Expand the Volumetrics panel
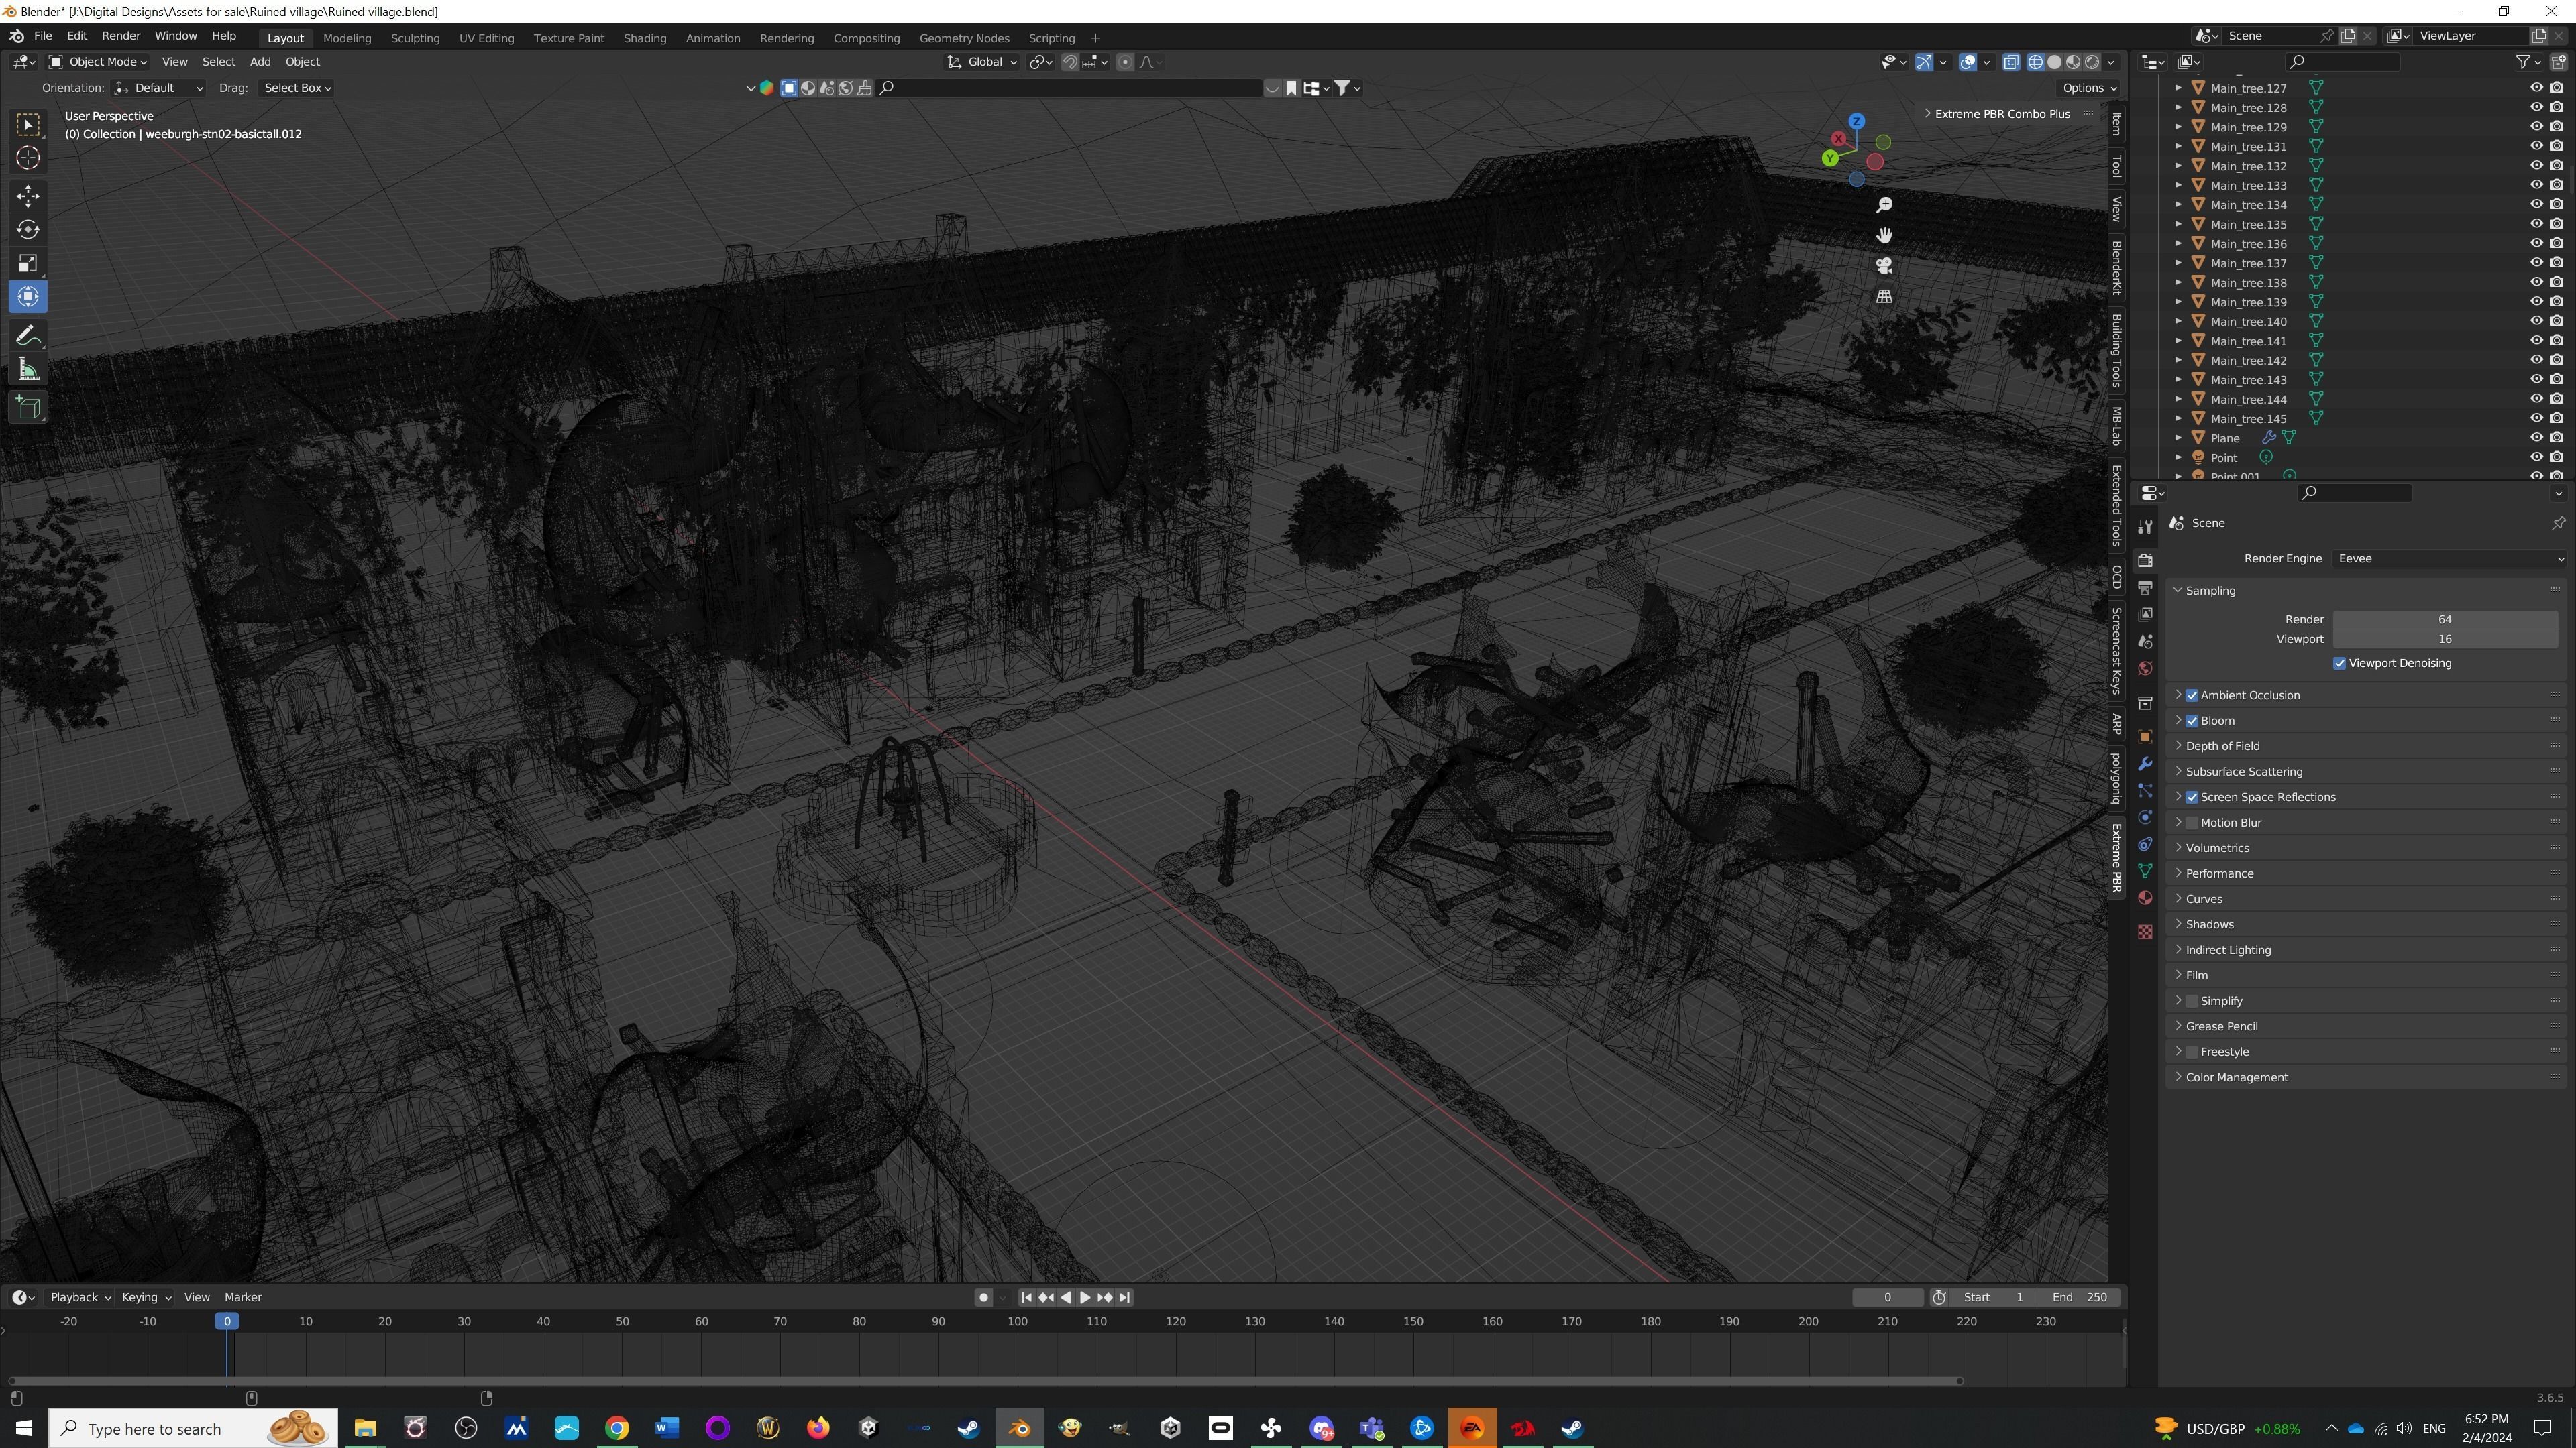Screen dimensions: 2576x1448 click(x=2217, y=849)
